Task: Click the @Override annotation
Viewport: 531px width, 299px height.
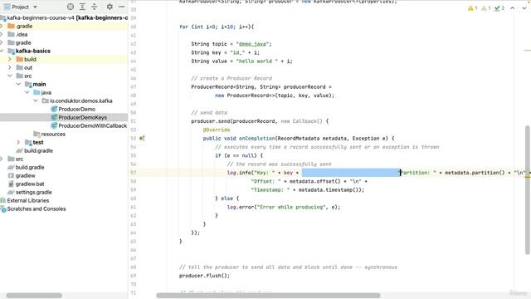Action: point(217,130)
